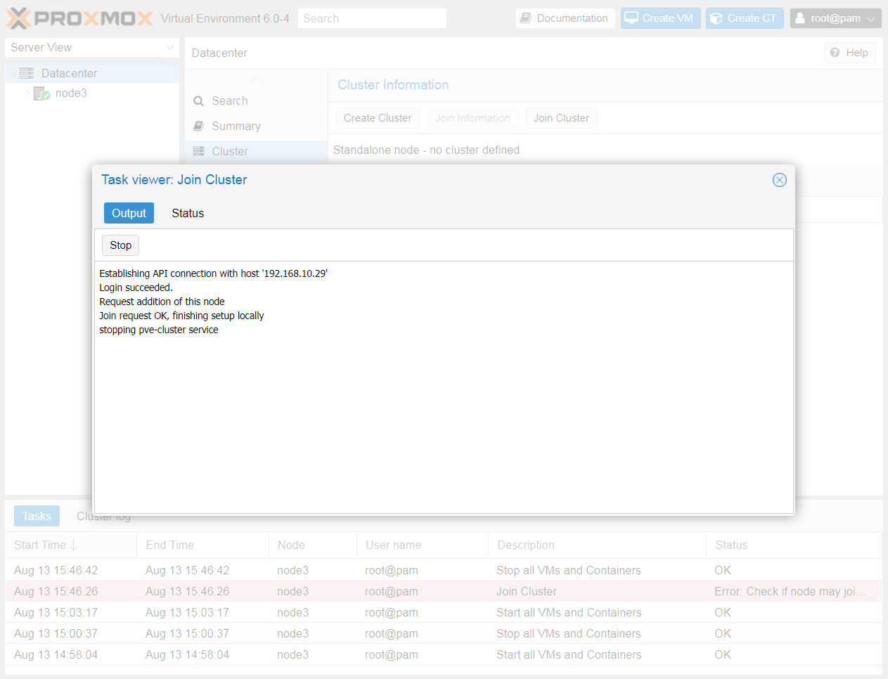Open the Search menu item
The width and height of the screenshot is (888, 679).
pos(257,101)
